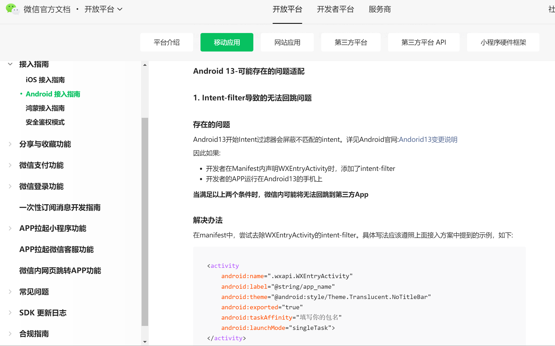Switch to the 开发者平台 top tab
This screenshot has height=346, width=555.
pyautogui.click(x=335, y=9)
